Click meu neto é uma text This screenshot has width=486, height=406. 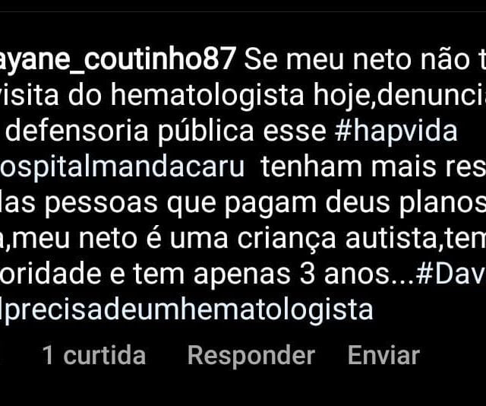(120, 239)
